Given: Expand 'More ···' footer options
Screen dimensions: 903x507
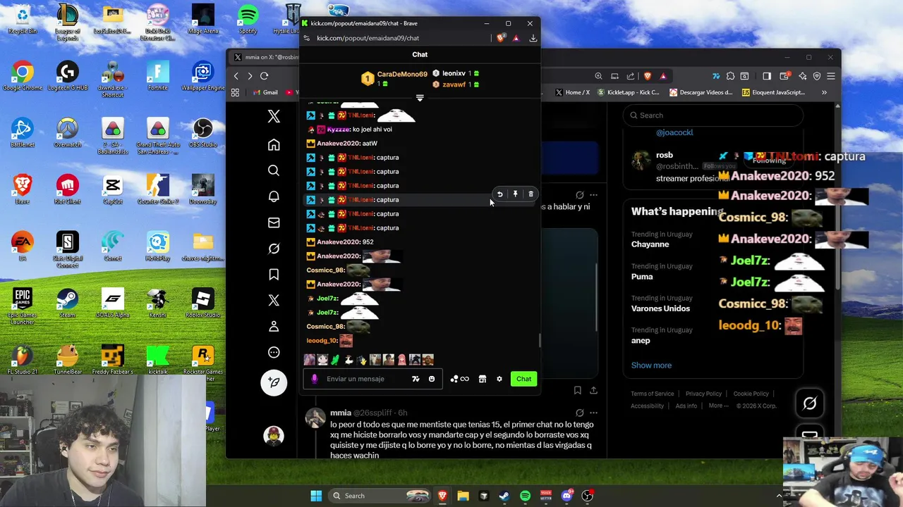Looking at the screenshot, I should pyautogui.click(x=719, y=406).
